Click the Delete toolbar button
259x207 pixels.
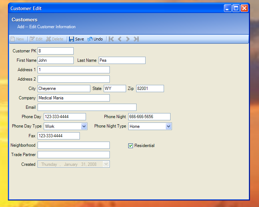55,39
